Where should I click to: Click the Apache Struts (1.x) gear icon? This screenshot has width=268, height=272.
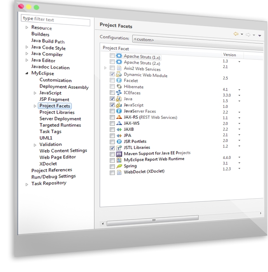[119, 56]
